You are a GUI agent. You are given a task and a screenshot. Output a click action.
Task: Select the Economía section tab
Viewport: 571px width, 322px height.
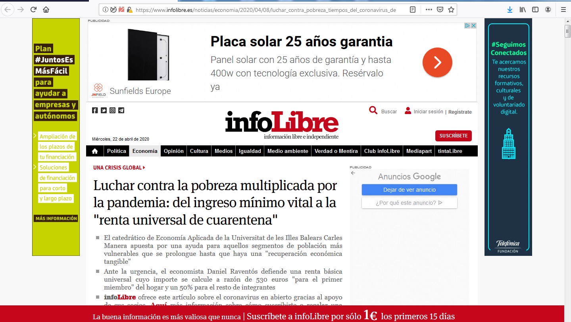145,151
